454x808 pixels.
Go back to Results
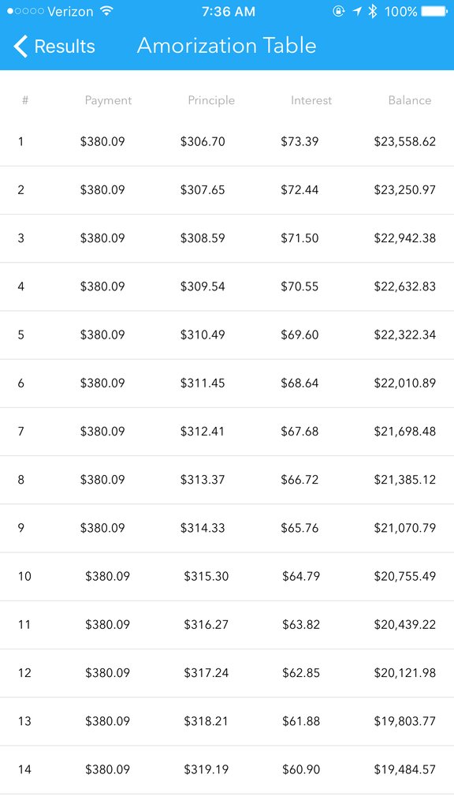pyautogui.click(x=54, y=47)
